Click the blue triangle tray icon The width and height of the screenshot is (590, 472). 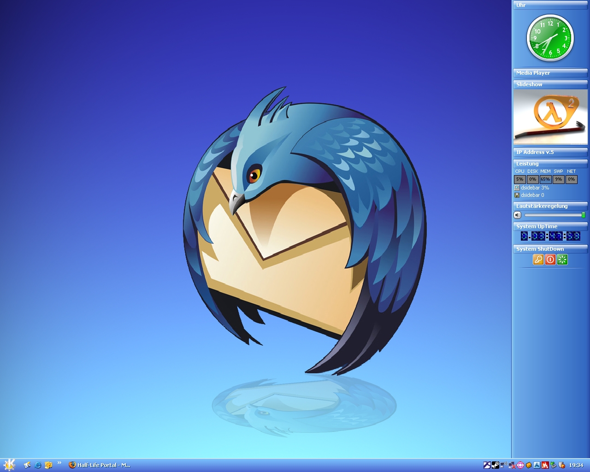[537, 465]
